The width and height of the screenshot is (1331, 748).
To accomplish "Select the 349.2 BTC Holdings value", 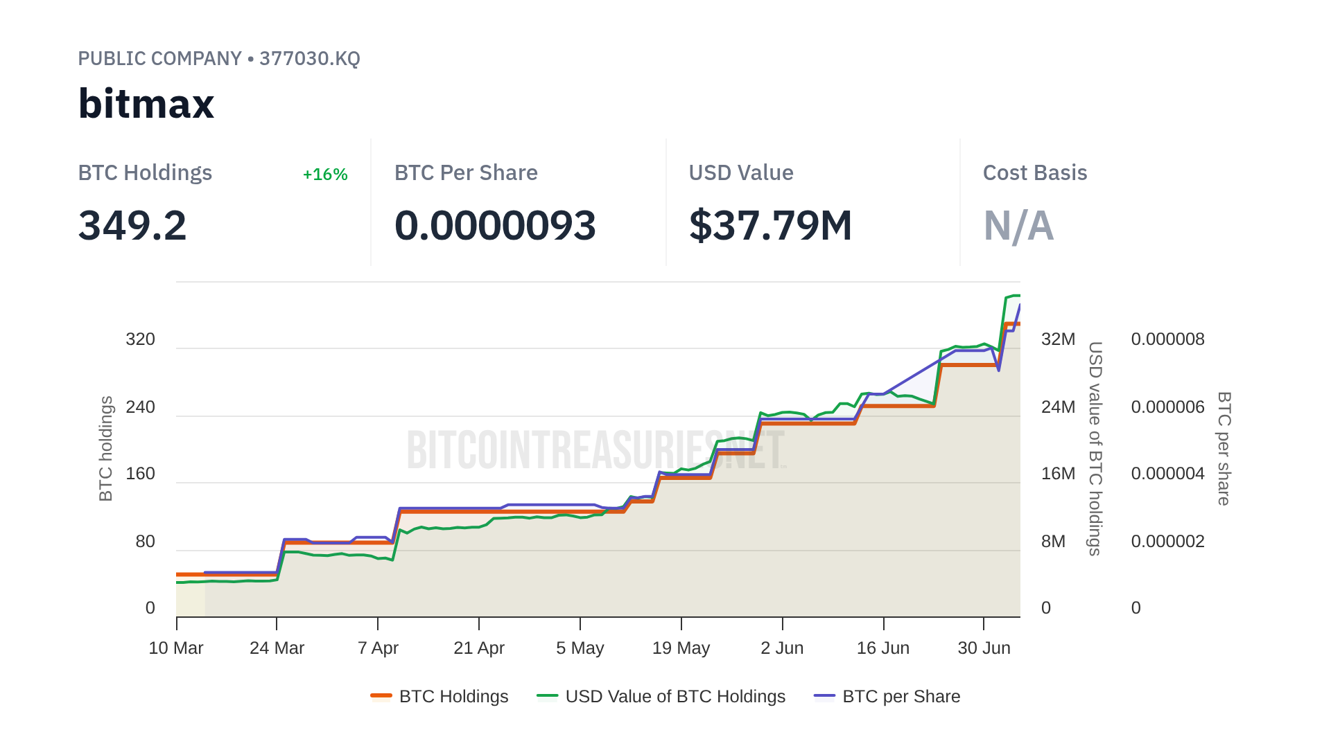I will (x=132, y=226).
